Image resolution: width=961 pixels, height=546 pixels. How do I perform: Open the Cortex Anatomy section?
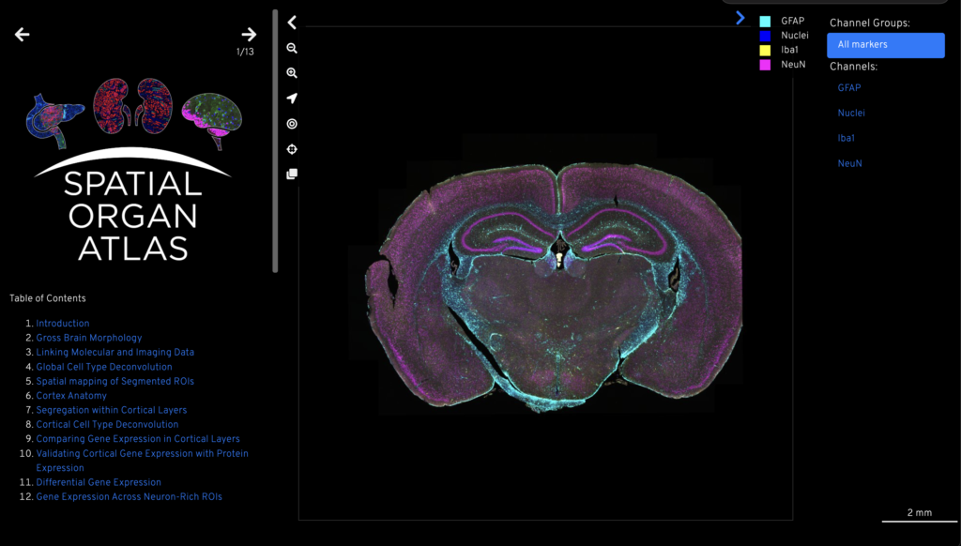71,396
